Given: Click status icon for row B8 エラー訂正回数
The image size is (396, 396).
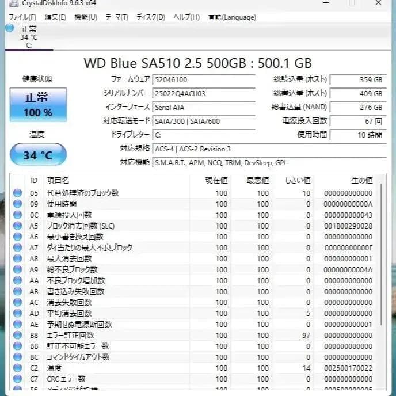Looking at the screenshot, I should [17, 335].
